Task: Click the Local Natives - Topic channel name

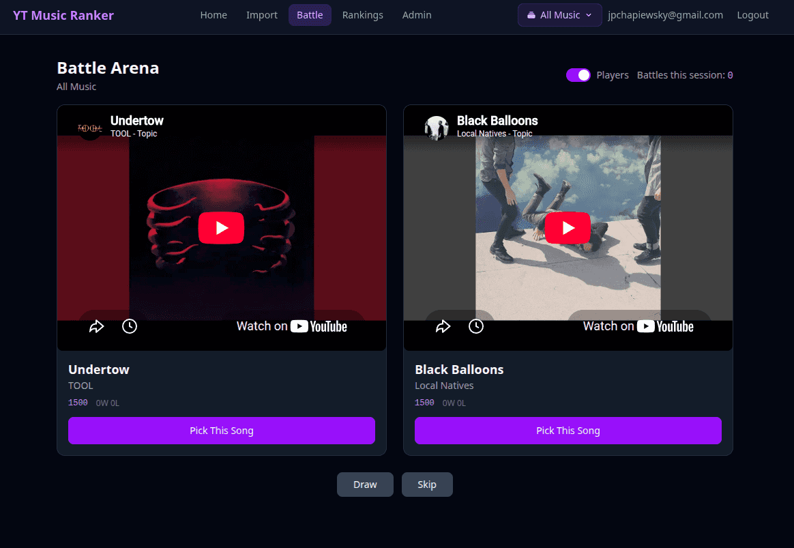Action: 495,134
